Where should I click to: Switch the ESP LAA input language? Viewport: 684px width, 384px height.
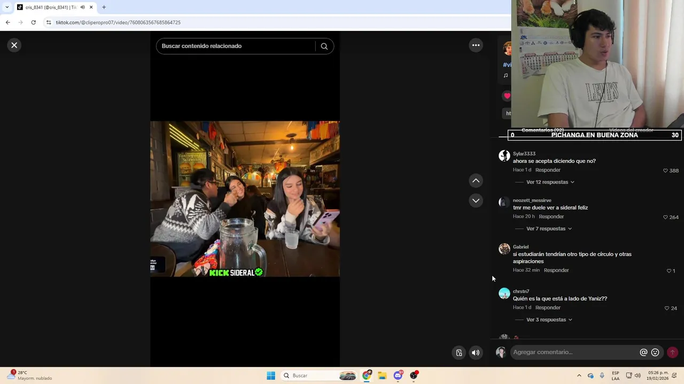(616, 375)
